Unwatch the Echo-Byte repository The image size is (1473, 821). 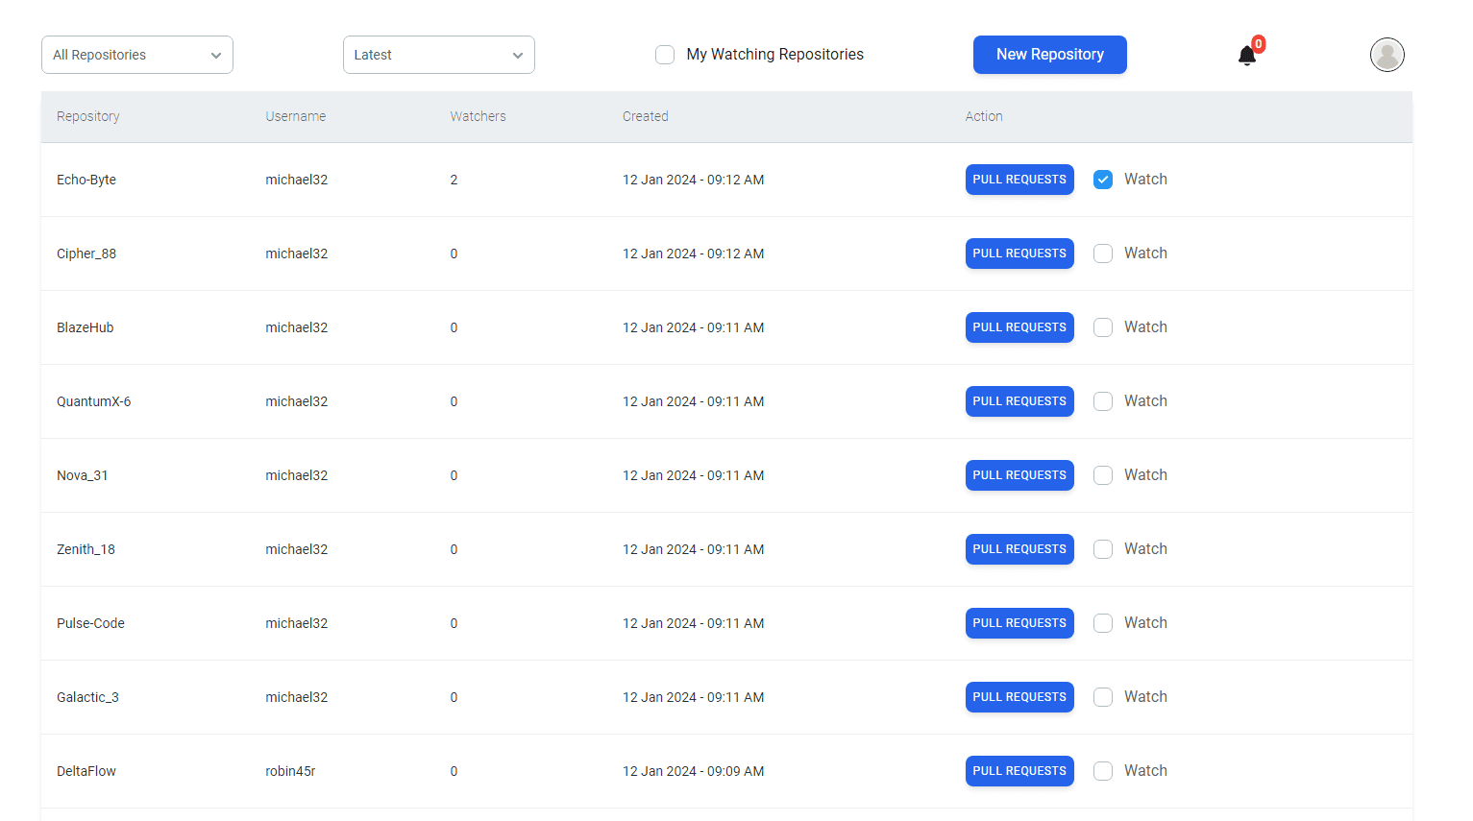click(1102, 179)
